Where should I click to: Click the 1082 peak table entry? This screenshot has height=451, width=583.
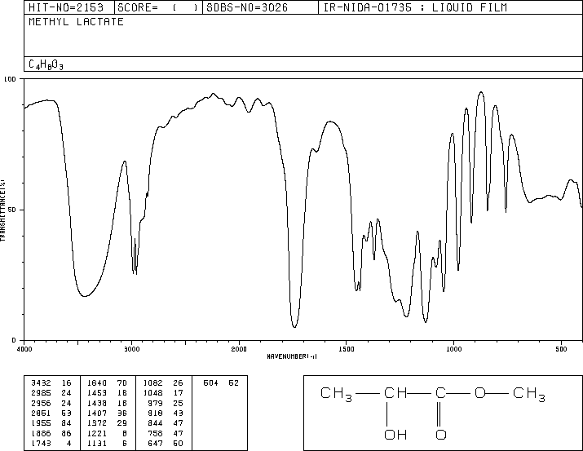(152, 383)
